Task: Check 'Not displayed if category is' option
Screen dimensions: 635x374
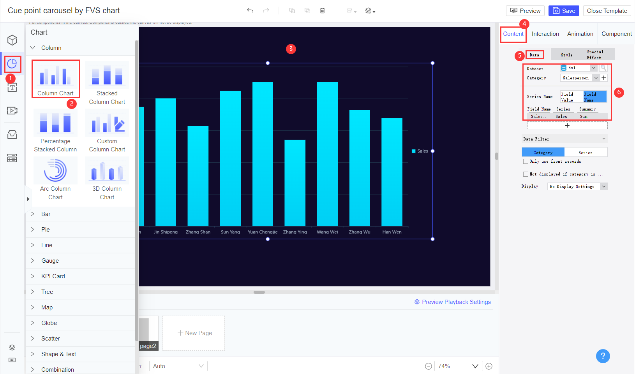Action: pyautogui.click(x=526, y=174)
